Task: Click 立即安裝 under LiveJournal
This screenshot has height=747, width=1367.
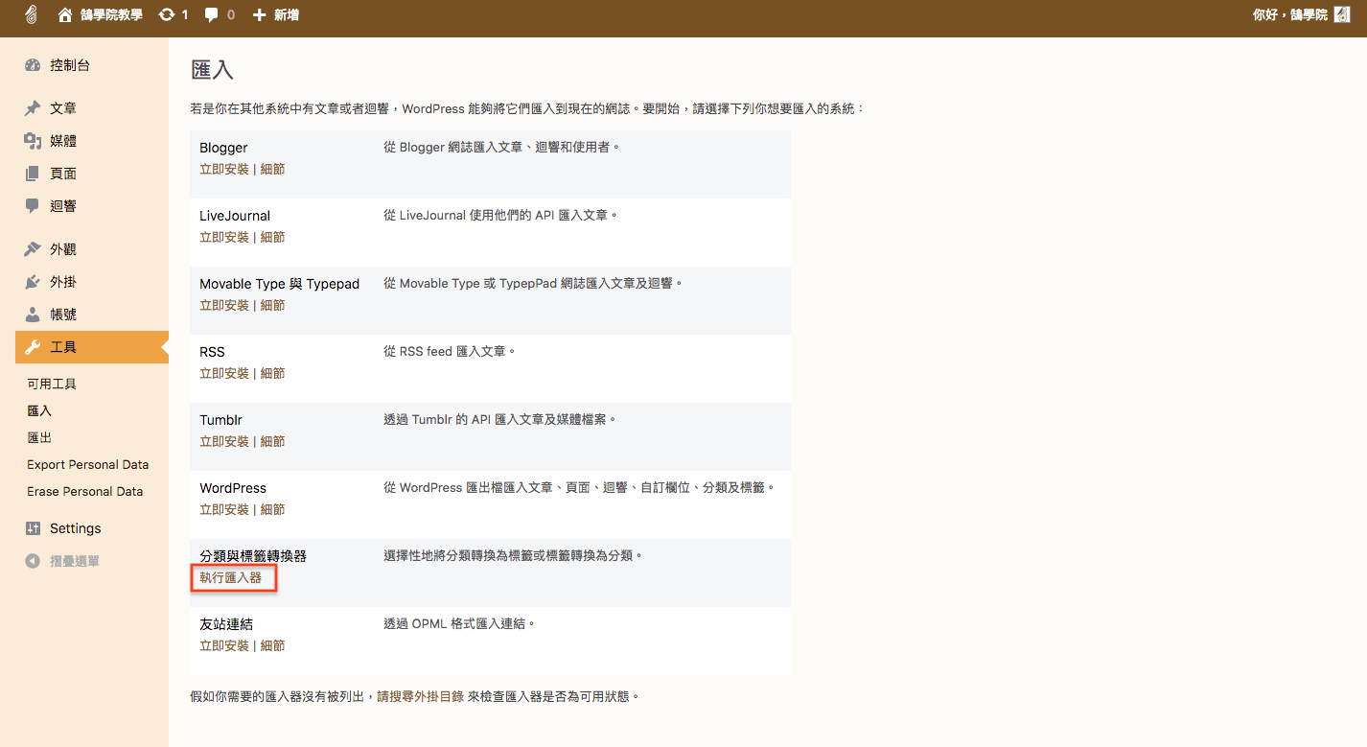Action: (x=224, y=237)
